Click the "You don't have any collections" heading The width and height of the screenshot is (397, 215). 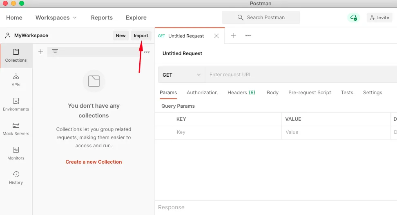94,111
